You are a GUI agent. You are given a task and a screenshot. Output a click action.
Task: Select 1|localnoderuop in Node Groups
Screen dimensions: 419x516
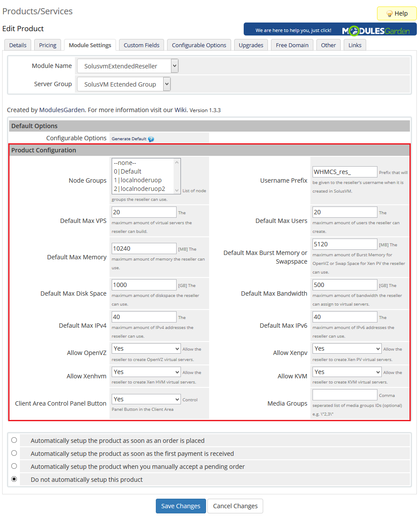pyautogui.click(x=143, y=180)
